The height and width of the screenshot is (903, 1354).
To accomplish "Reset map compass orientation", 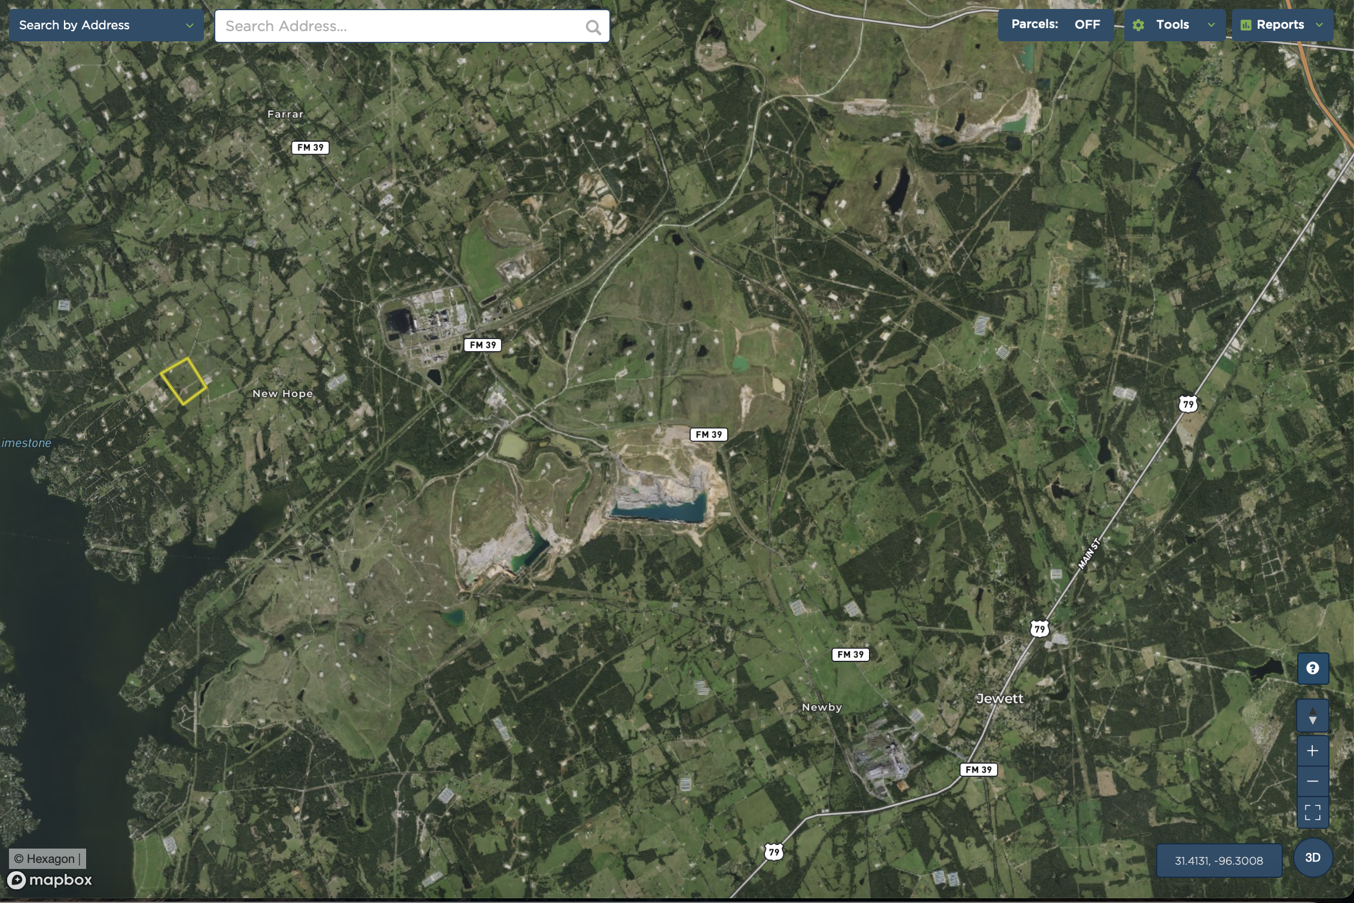I will click(x=1313, y=716).
